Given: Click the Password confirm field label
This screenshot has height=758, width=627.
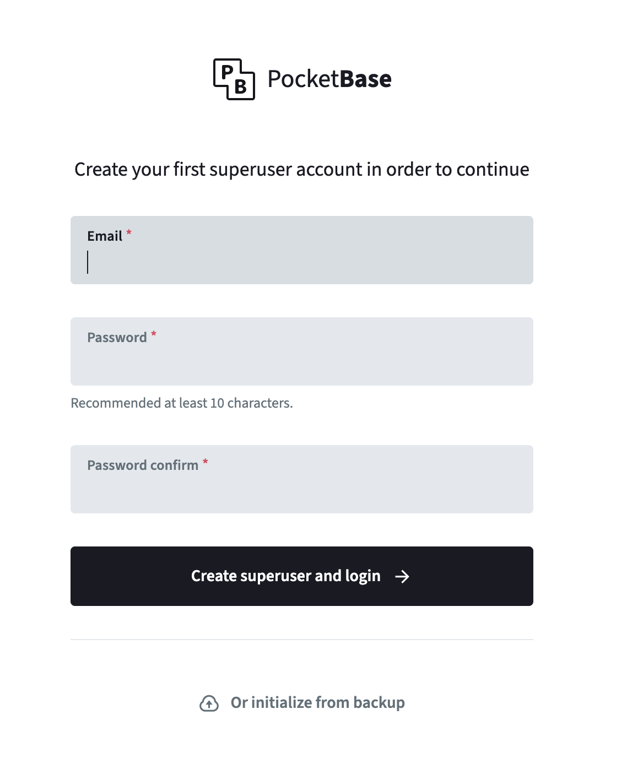Looking at the screenshot, I should pyautogui.click(x=143, y=465).
